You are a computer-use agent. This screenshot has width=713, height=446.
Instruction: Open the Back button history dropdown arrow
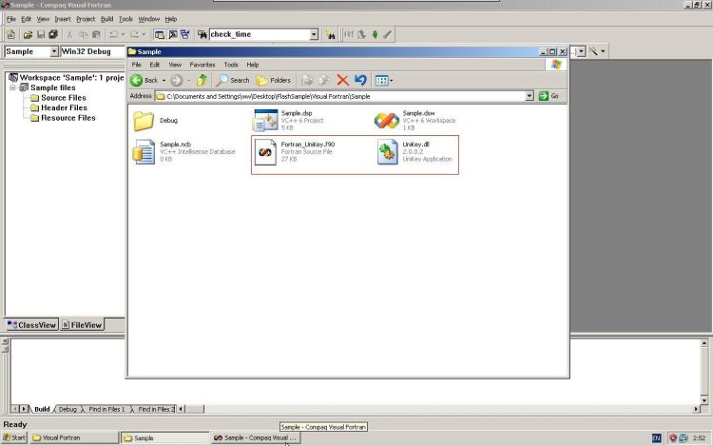[x=164, y=81]
